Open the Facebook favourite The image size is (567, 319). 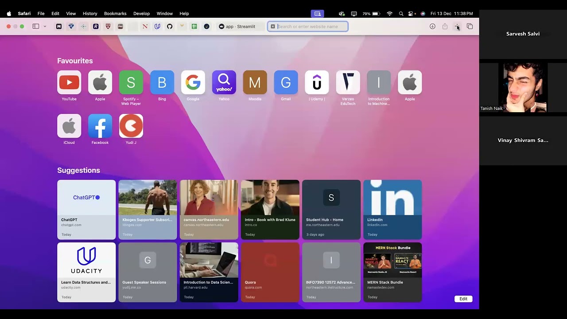[100, 126]
